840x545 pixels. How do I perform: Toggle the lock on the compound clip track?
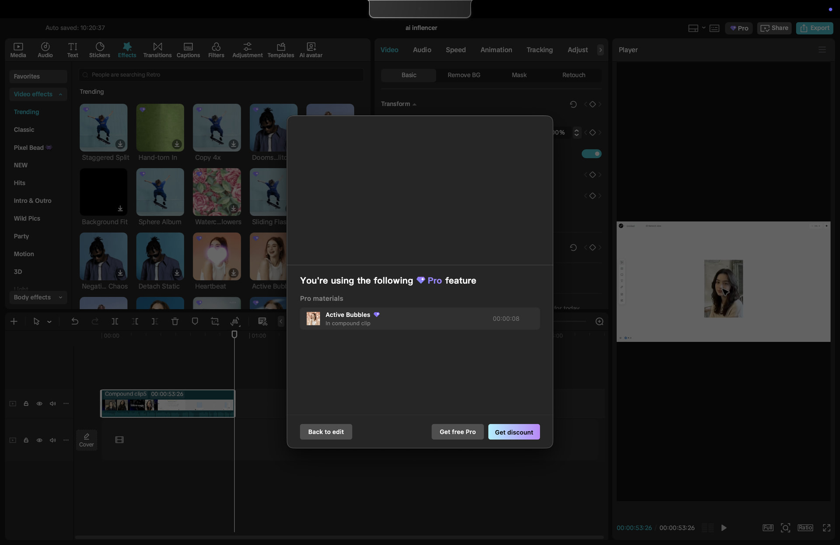coord(26,403)
